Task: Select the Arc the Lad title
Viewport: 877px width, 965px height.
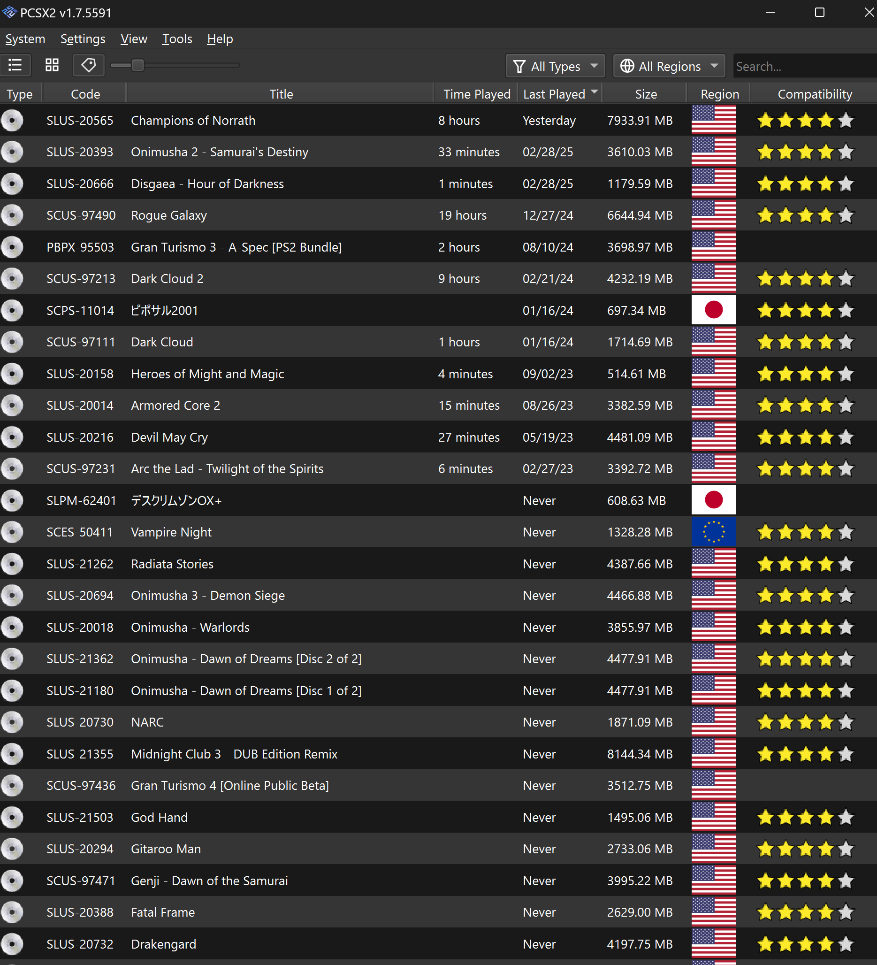Action: (227, 468)
